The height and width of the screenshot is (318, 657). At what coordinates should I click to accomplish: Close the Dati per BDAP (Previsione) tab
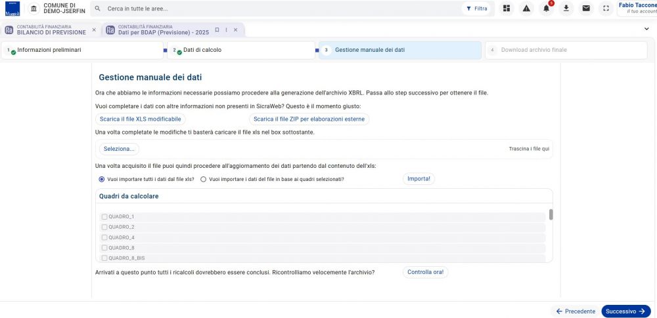pyautogui.click(x=235, y=30)
